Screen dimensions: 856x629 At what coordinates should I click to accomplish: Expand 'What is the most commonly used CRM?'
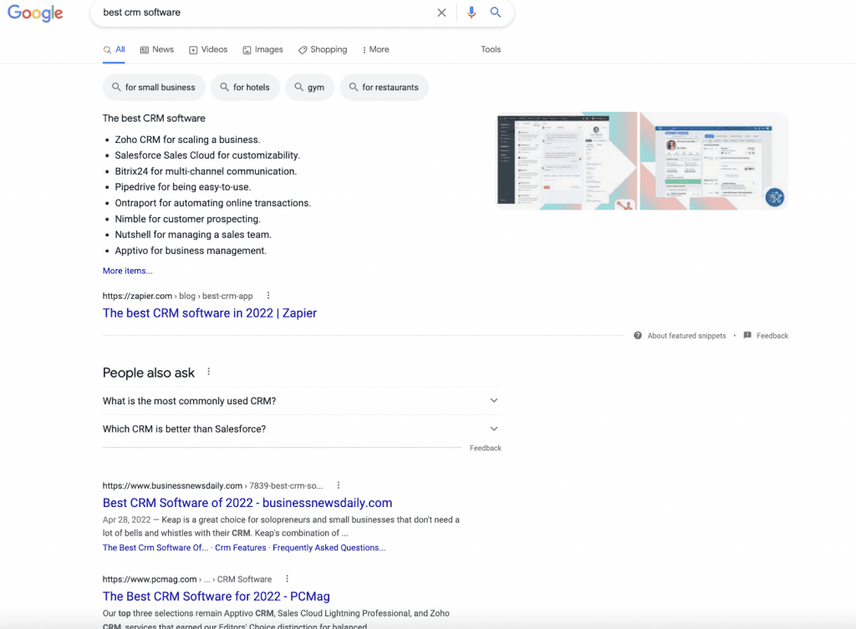tap(301, 401)
